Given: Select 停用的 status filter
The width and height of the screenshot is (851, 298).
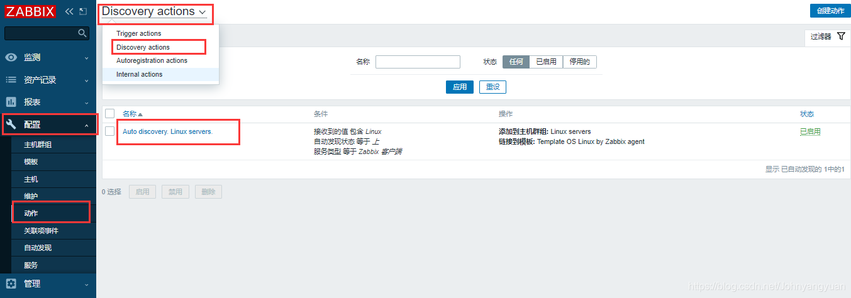Looking at the screenshot, I should click(x=580, y=62).
